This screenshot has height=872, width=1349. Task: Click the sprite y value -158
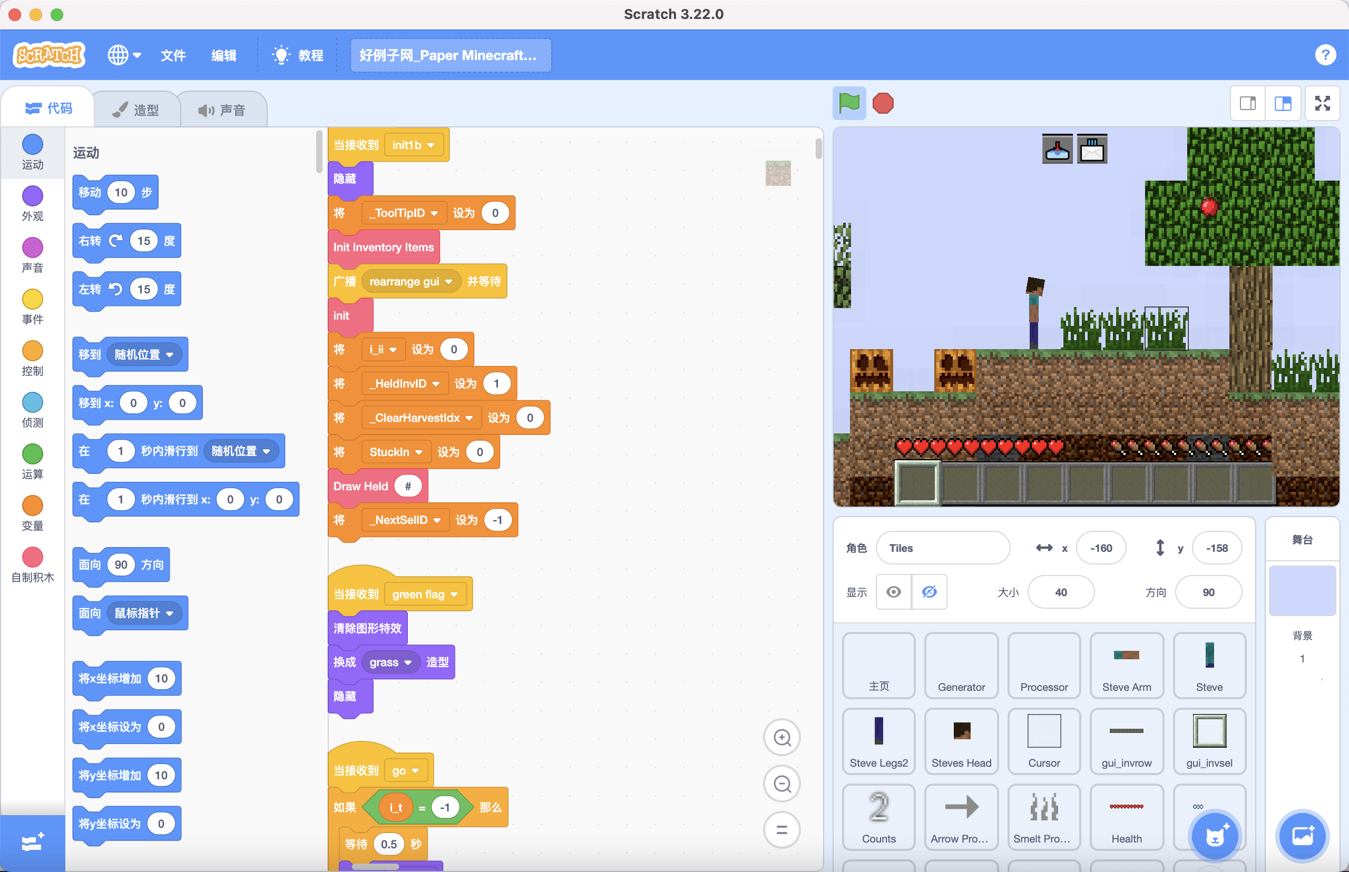click(x=1216, y=548)
